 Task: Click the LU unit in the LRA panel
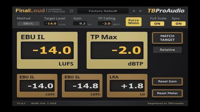click(x=142, y=95)
